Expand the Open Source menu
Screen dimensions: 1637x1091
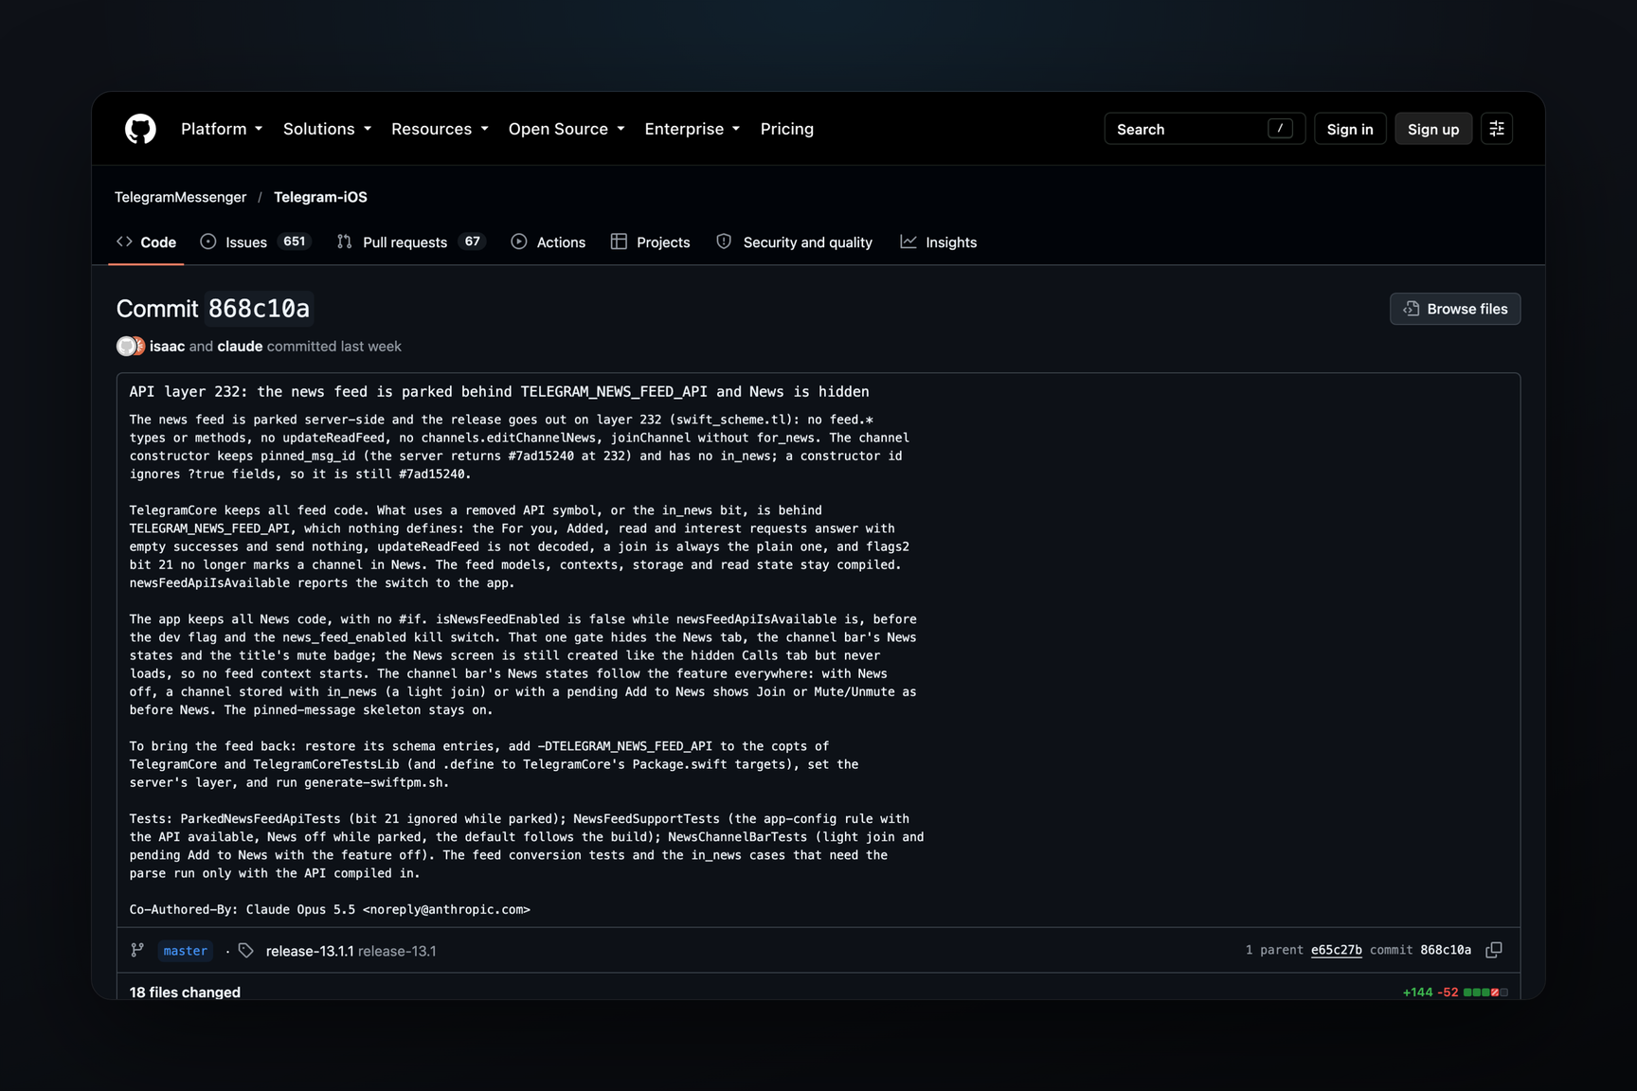567,129
